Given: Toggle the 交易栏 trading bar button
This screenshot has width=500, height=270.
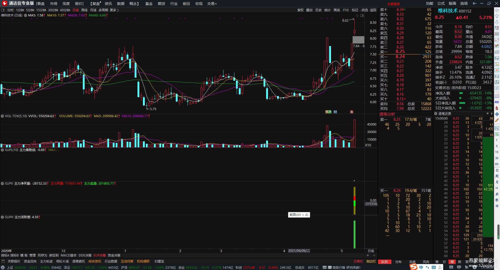Looking at the screenshot, I should pos(358,261).
